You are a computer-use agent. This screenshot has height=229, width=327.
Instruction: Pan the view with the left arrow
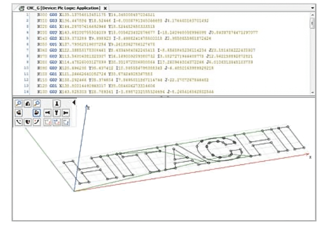(47, 113)
